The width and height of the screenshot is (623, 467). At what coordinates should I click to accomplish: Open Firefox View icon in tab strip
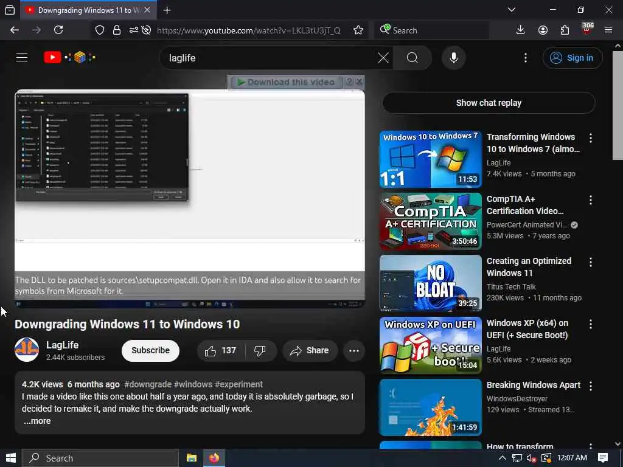tap(10, 10)
